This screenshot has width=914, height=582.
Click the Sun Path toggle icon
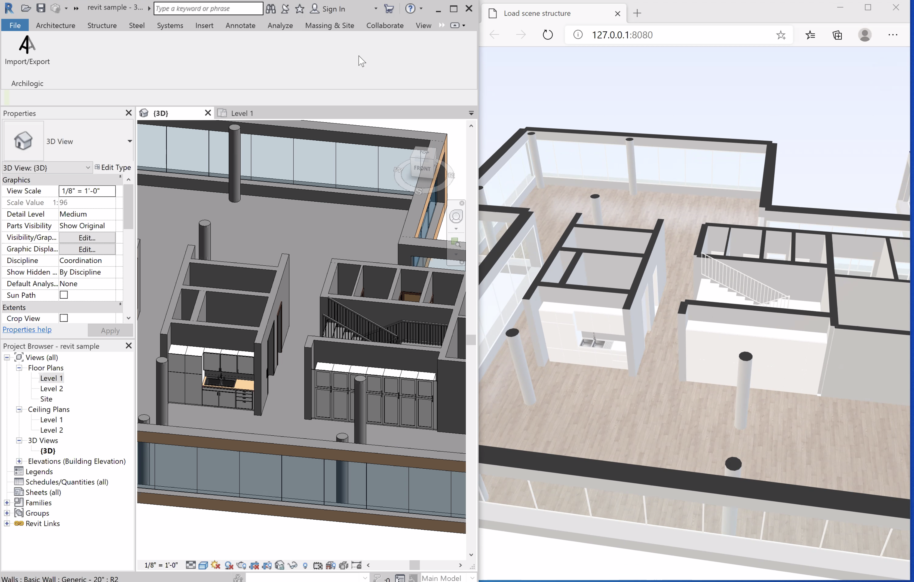[x=64, y=295]
